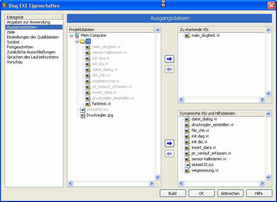Click slutest32.ico icon in Dynamische VIs list
Screen dimensions: 277x202
pyautogui.click(x=187, y=165)
